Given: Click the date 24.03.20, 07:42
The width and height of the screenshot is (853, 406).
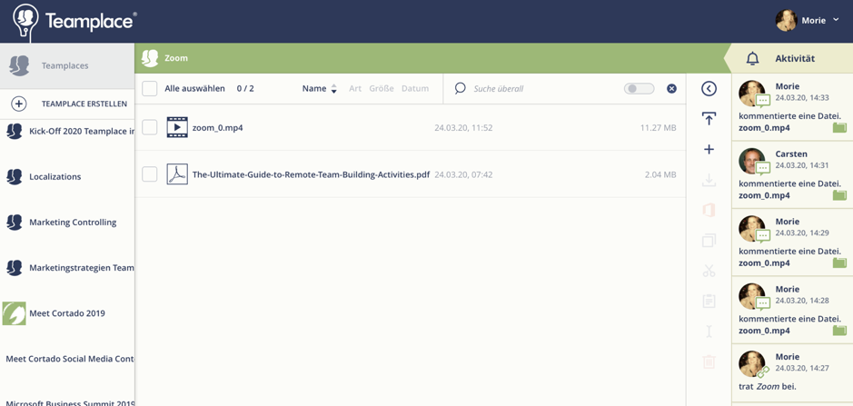Looking at the screenshot, I should click(x=463, y=174).
